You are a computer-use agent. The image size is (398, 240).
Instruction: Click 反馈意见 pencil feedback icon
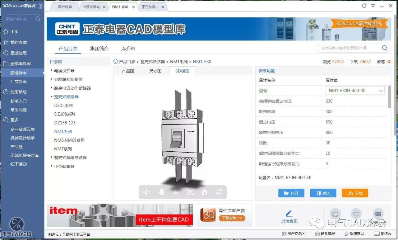(289, 214)
